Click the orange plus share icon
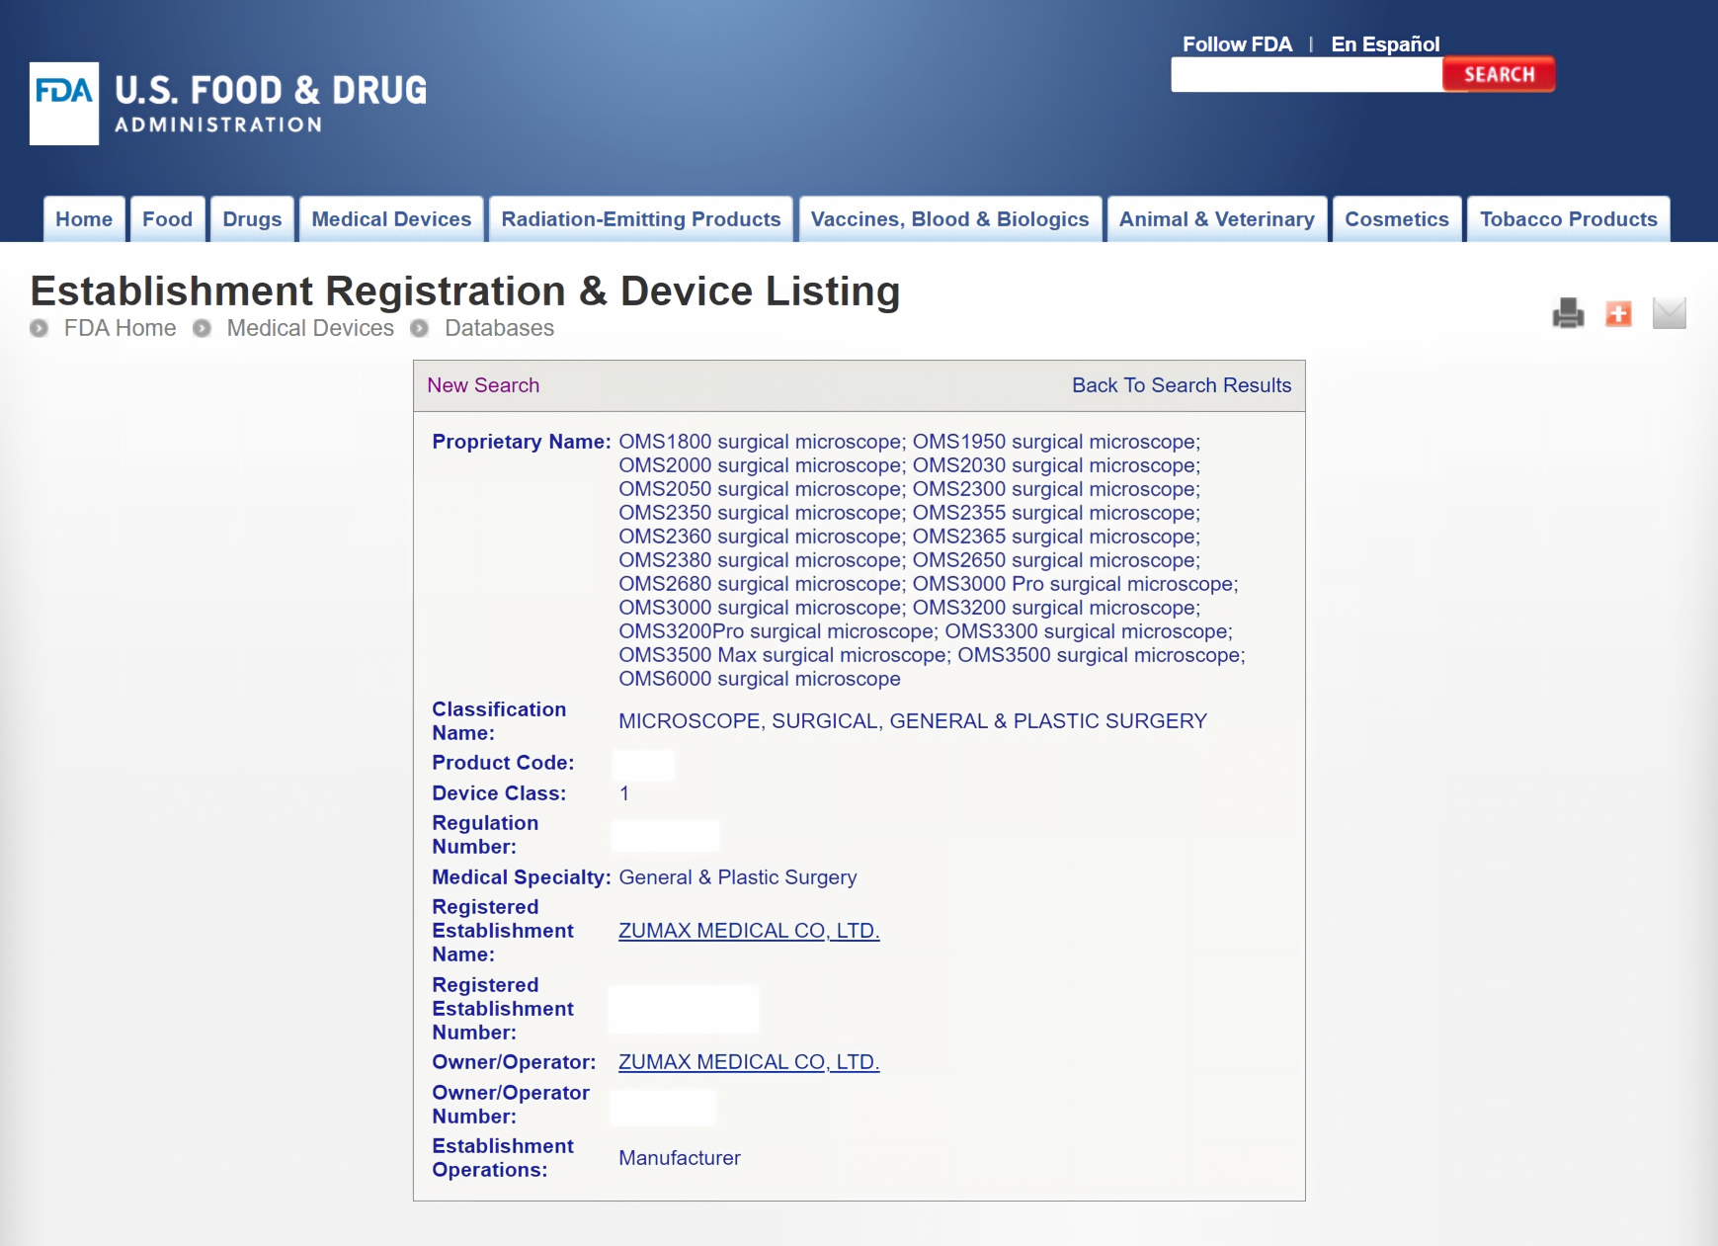 point(1618,313)
